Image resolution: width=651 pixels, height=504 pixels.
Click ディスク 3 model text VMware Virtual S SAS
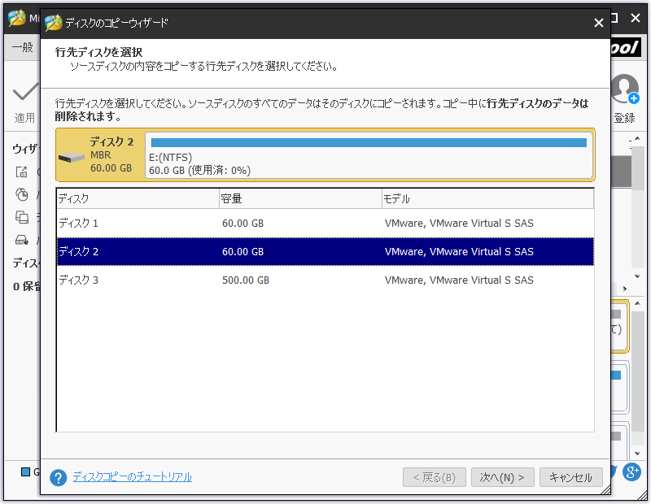(x=459, y=280)
